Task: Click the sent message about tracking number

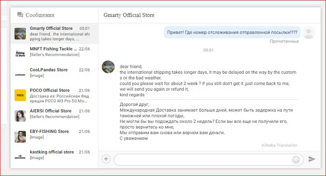Action: click(x=232, y=32)
